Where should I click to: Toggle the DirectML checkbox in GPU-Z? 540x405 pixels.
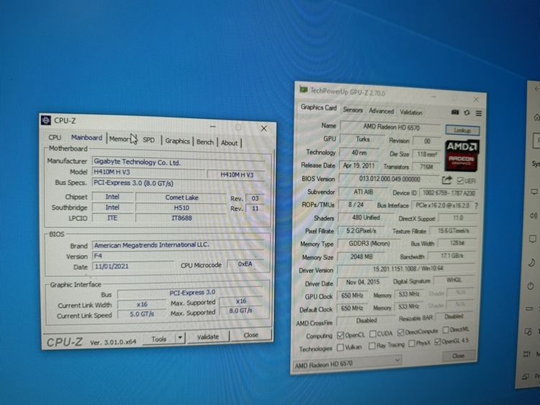446,330
